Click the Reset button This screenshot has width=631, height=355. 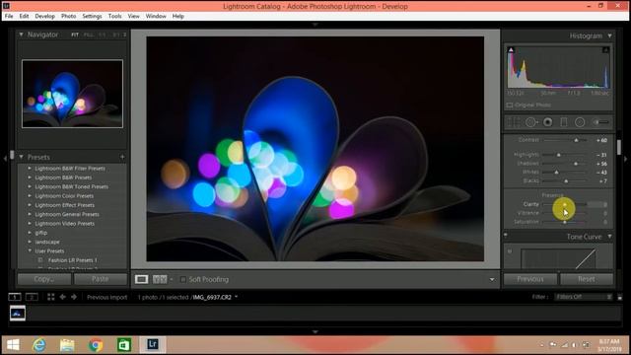pyautogui.click(x=587, y=279)
